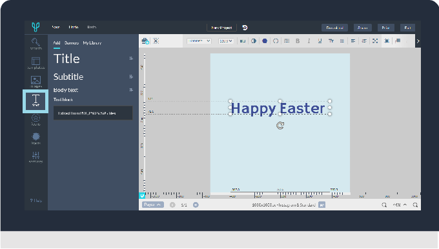Add a Title text block
Viewport: 439px width, 249px height.
(66, 59)
